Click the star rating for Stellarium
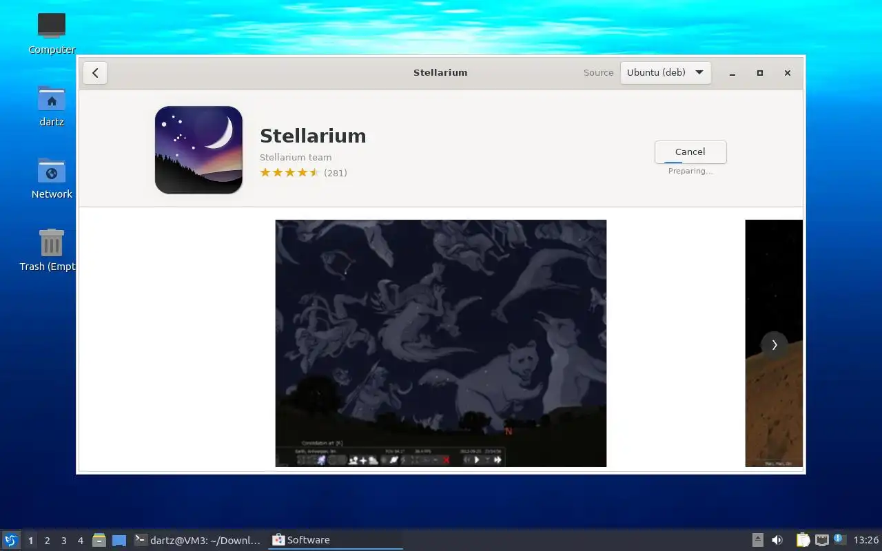The width and height of the screenshot is (882, 551). (289, 173)
